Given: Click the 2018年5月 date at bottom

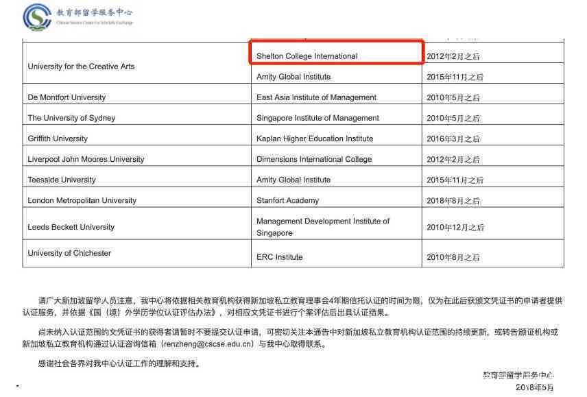Looking at the screenshot, I should (x=535, y=387).
